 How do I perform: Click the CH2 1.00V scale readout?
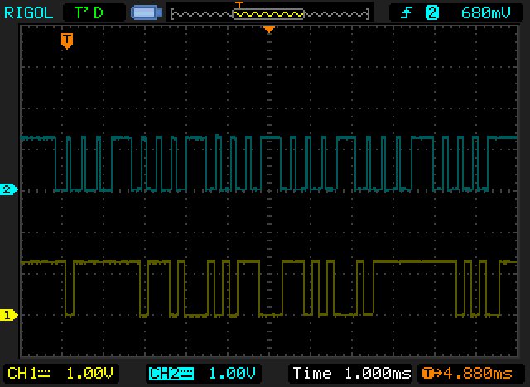point(232,374)
